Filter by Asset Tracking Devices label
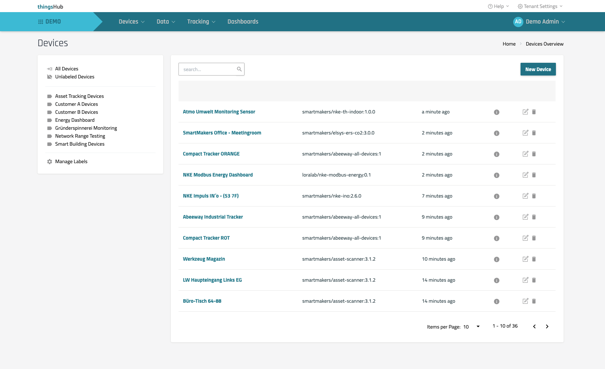This screenshot has height=369, width=605. (x=79, y=96)
